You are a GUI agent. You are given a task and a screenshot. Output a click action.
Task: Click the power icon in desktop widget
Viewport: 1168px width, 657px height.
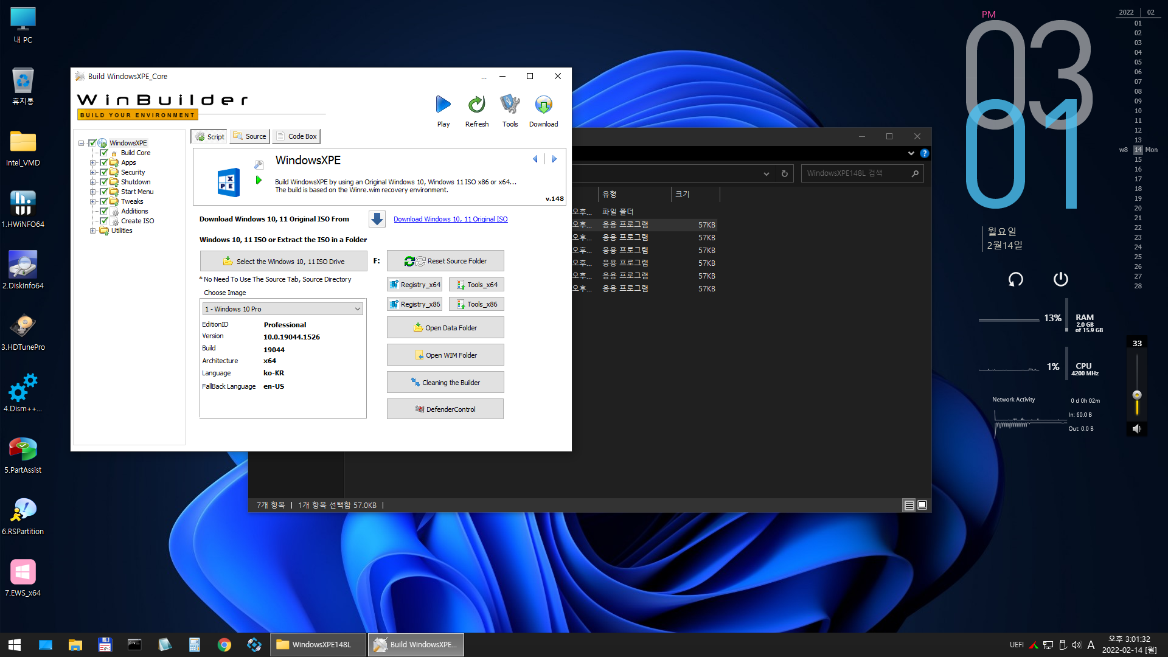(x=1060, y=279)
